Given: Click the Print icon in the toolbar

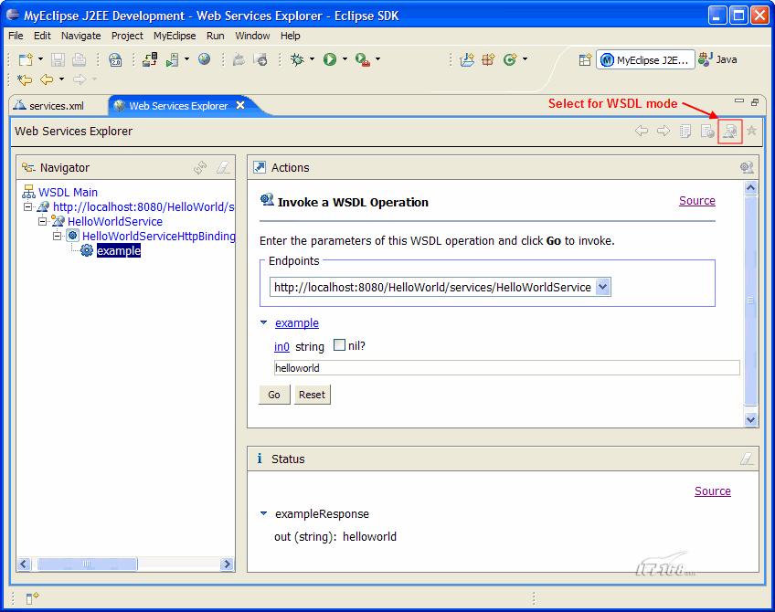Looking at the screenshot, I should pyautogui.click(x=78, y=58).
